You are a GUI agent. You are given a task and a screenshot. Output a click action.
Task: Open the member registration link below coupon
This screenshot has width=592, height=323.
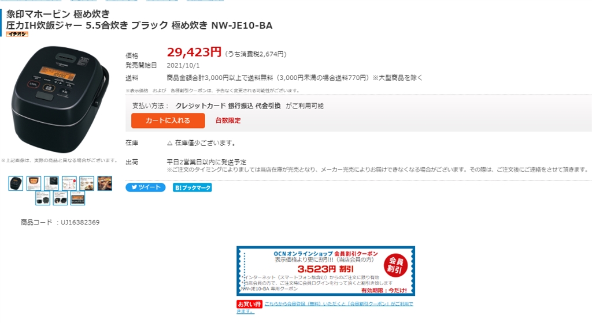click(x=325, y=307)
